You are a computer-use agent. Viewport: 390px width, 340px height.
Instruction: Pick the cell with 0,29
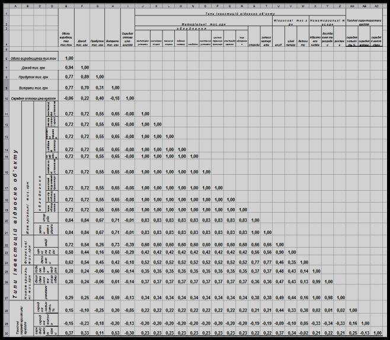66,293
